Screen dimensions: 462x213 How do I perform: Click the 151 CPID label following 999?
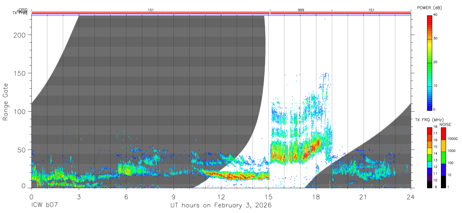(371, 10)
